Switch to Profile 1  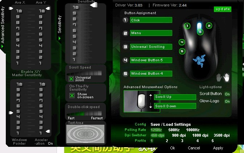[x=152, y=141]
